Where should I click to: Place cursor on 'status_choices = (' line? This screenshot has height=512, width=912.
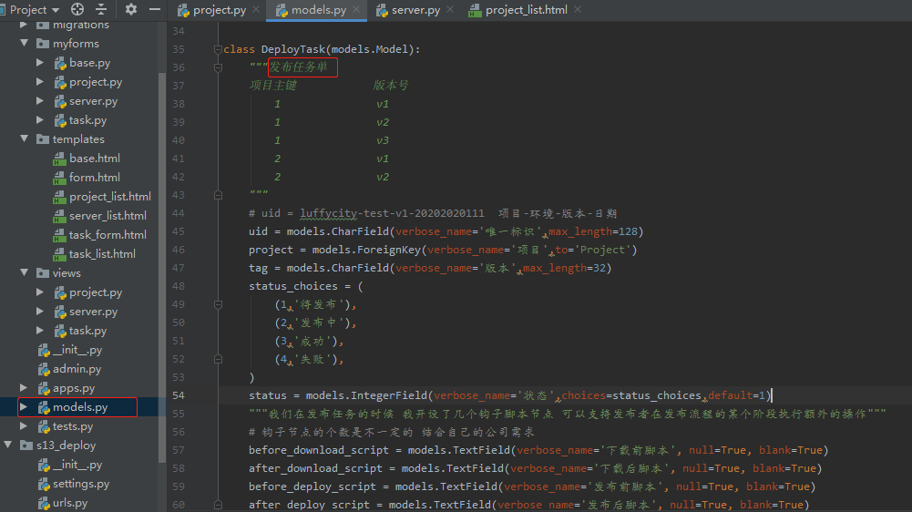306,286
